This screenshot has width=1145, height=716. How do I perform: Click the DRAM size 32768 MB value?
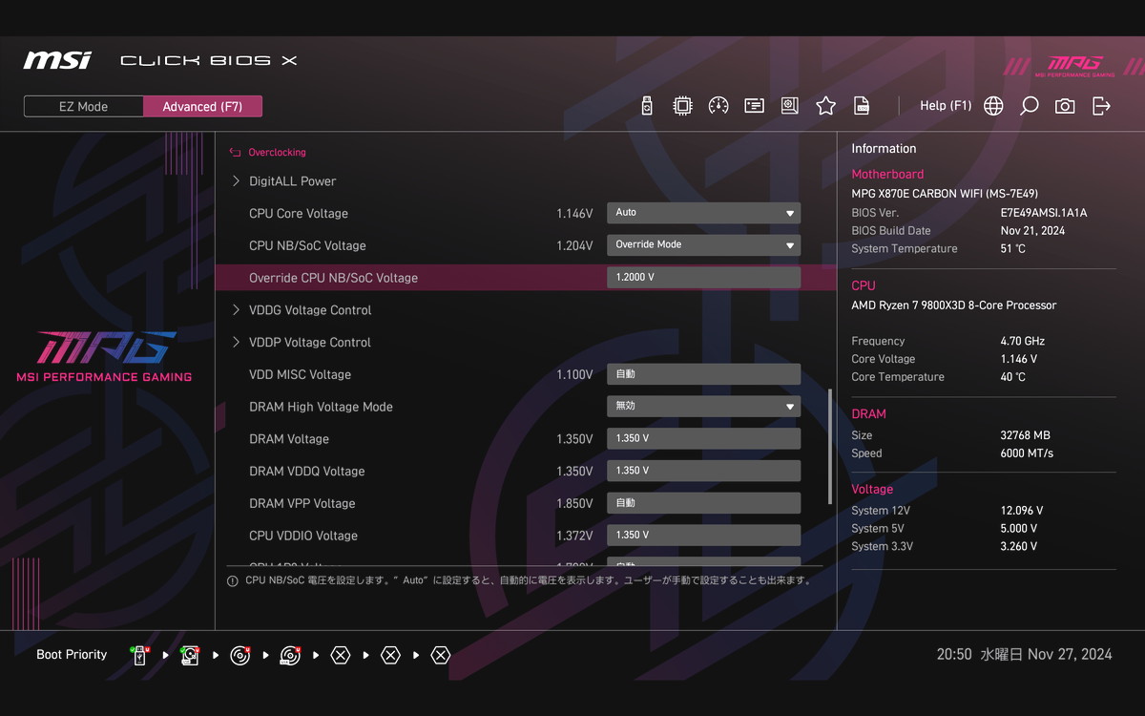(1025, 435)
